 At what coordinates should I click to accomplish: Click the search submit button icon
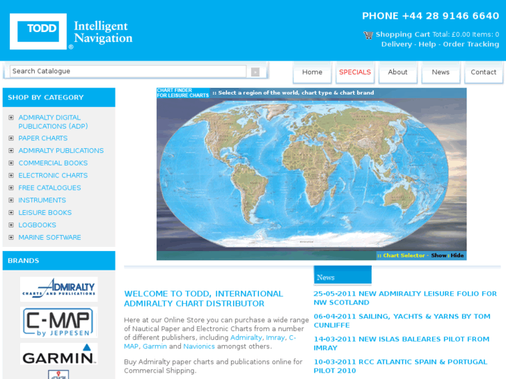(x=255, y=72)
